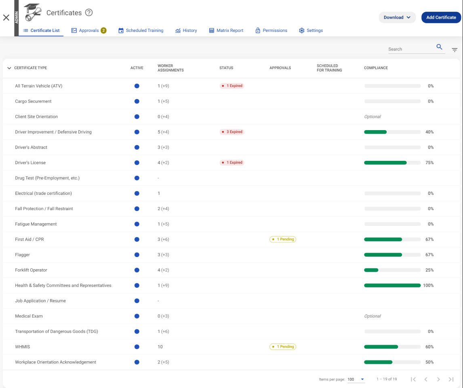Toggle active dot for Cargo Securement
Viewport: 463px width, 388px height.
(x=137, y=101)
